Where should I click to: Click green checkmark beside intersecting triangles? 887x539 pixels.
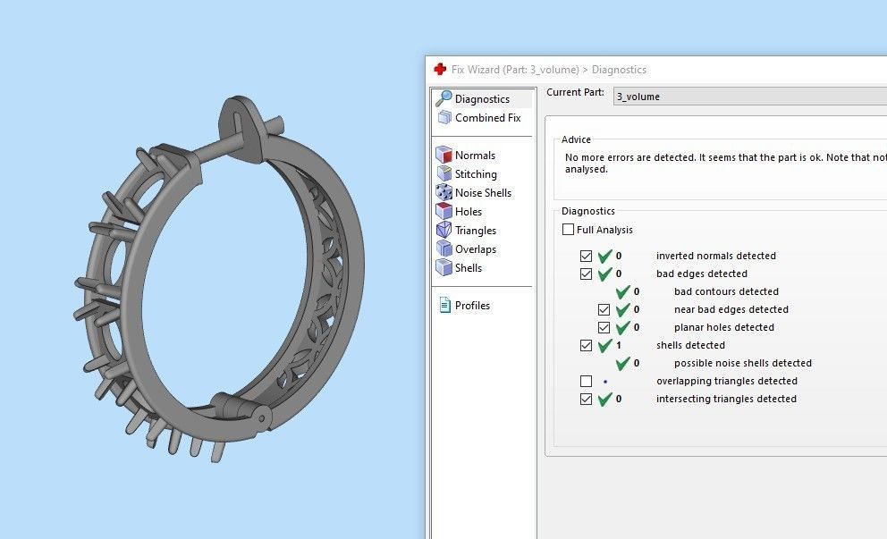point(604,399)
